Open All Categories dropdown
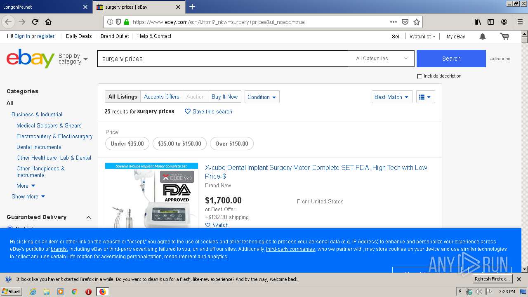 tap(382, 59)
